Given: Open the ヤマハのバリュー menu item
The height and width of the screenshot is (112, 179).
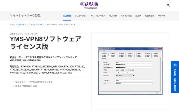Looking at the screenshot, I should [98, 16].
